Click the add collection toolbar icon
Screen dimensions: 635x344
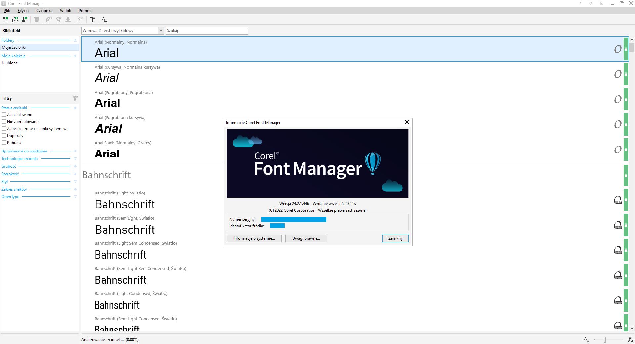(x=15, y=20)
